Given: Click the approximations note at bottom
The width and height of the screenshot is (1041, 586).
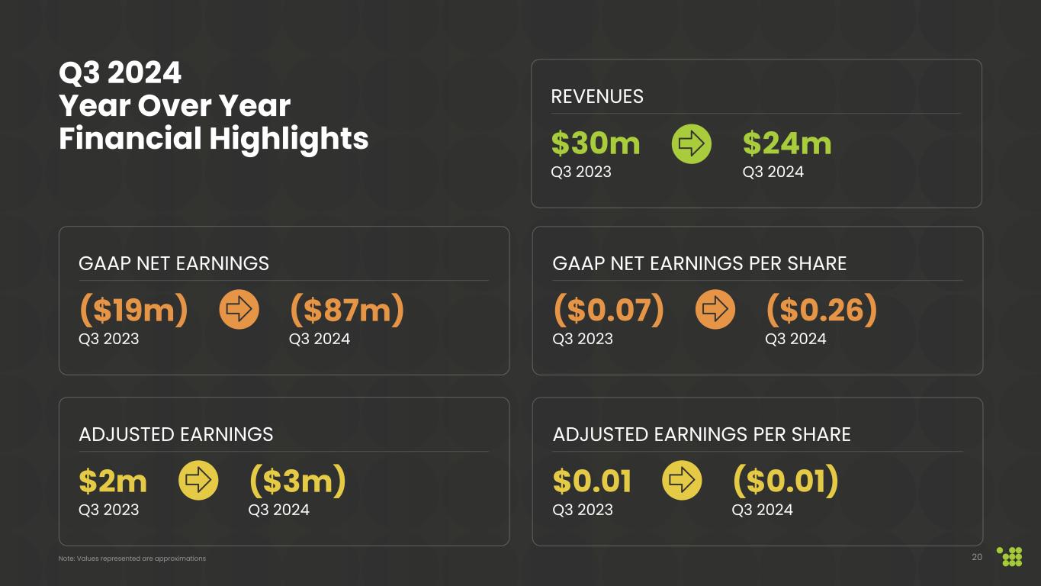Looking at the screenshot, I should 132,559.
